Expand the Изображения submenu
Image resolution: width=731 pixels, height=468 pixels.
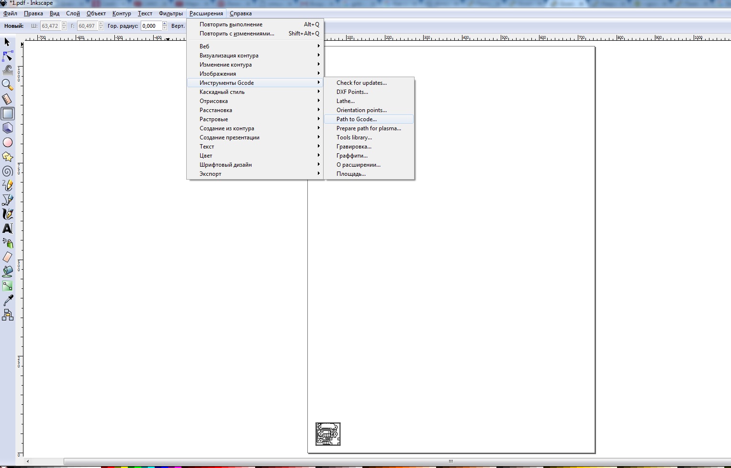pyautogui.click(x=255, y=74)
